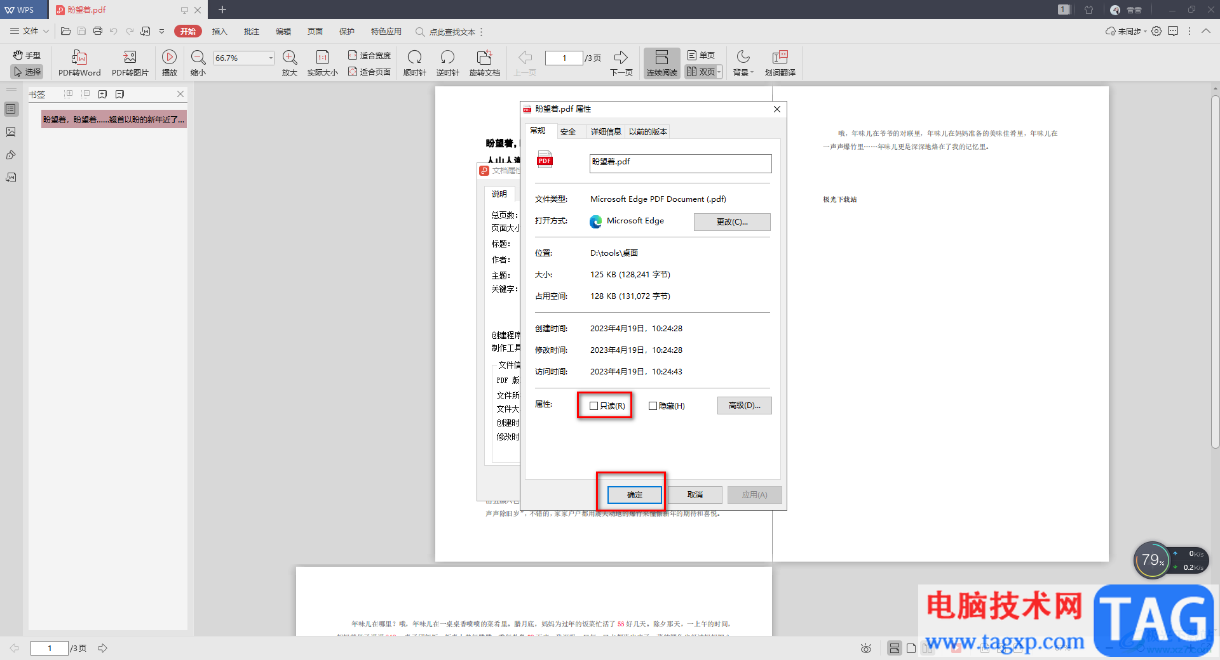
Task: Expand the 双页 view dropdown arrow
Action: pyautogui.click(x=719, y=72)
